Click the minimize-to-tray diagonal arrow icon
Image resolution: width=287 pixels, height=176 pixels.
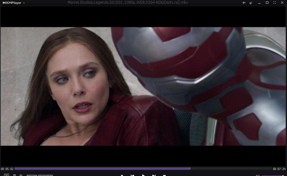[251, 3]
